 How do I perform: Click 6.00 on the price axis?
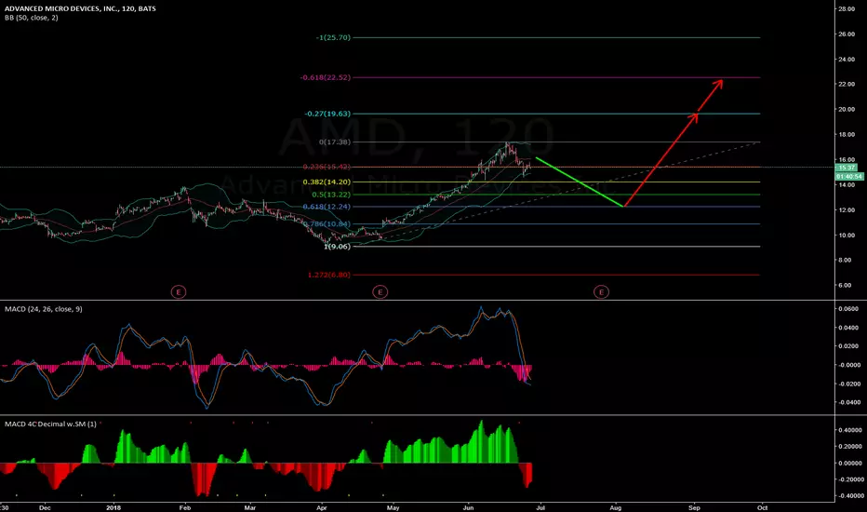pyautogui.click(x=845, y=285)
